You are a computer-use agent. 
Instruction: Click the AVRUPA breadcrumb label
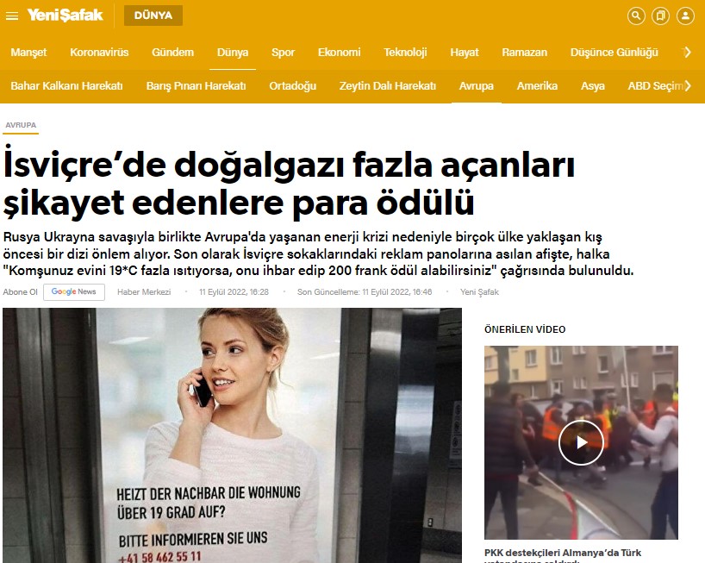21,125
